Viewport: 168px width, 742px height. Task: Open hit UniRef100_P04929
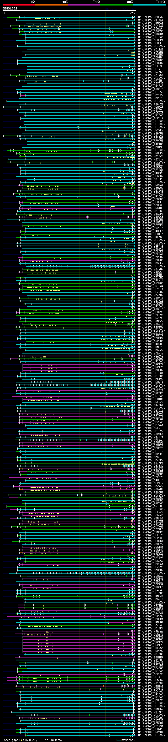click(x=151, y=26)
